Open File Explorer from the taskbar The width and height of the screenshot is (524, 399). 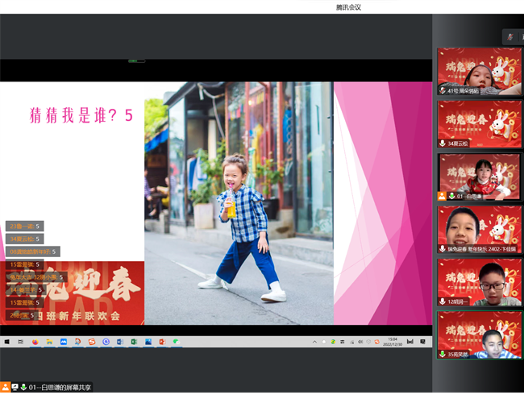(x=49, y=342)
